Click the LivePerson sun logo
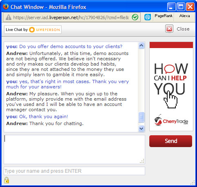The image size is (197, 187). click(32, 30)
